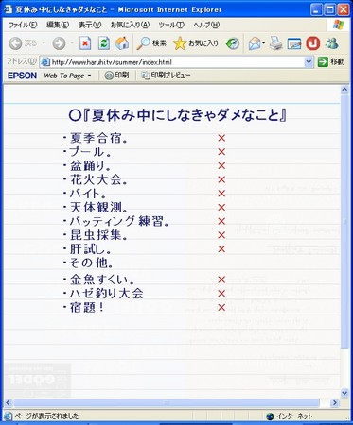Screen dimensions: 353x425
Task: Go to the Home page icon
Action: point(122,43)
